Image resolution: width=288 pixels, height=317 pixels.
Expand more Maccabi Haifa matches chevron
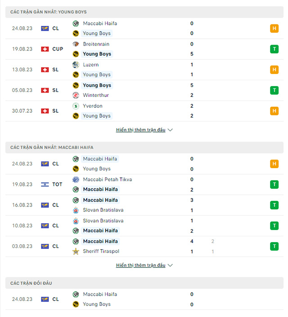[x=170, y=265]
